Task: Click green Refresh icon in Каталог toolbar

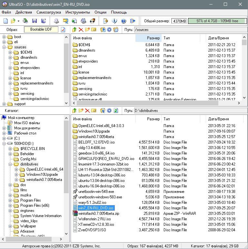Action: (x=116, y=111)
